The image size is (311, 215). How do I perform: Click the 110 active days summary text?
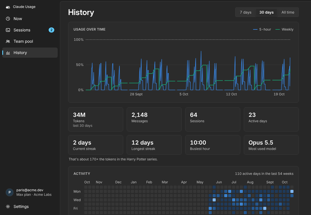(x=264, y=174)
